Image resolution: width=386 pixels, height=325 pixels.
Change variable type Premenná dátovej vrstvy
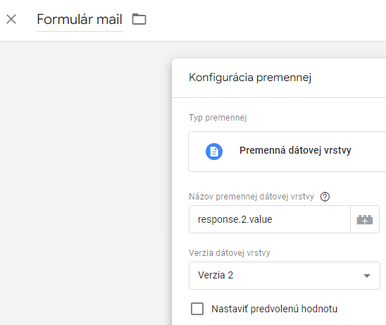295,150
